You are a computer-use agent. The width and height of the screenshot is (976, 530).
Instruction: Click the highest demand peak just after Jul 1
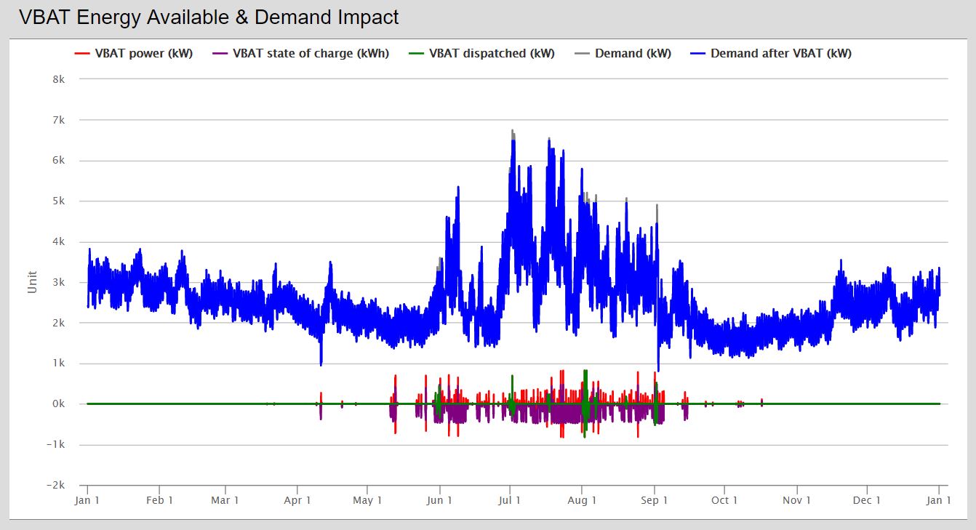(x=513, y=132)
